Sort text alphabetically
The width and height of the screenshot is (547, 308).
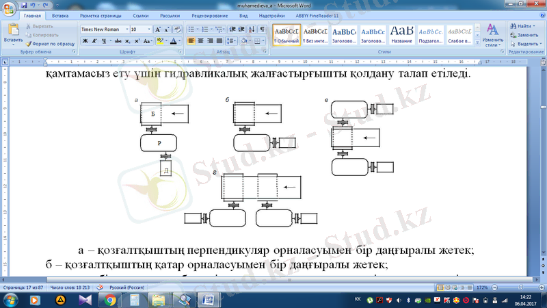tap(252, 29)
